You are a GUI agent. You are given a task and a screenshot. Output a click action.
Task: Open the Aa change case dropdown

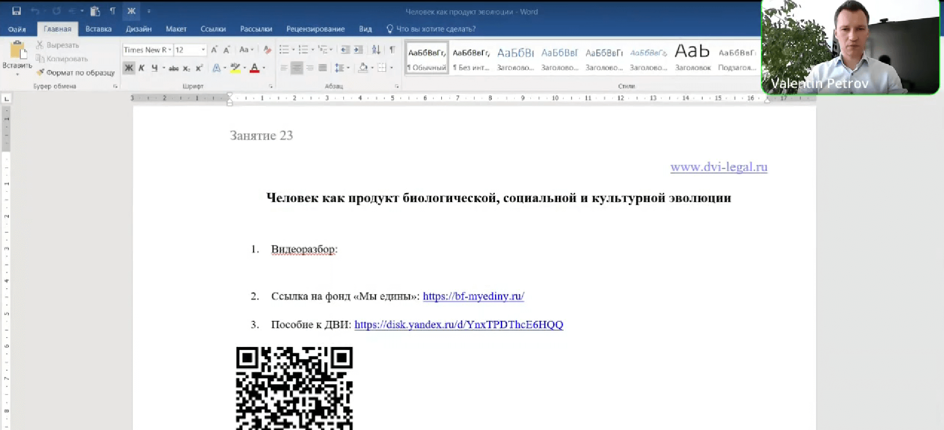tap(246, 50)
